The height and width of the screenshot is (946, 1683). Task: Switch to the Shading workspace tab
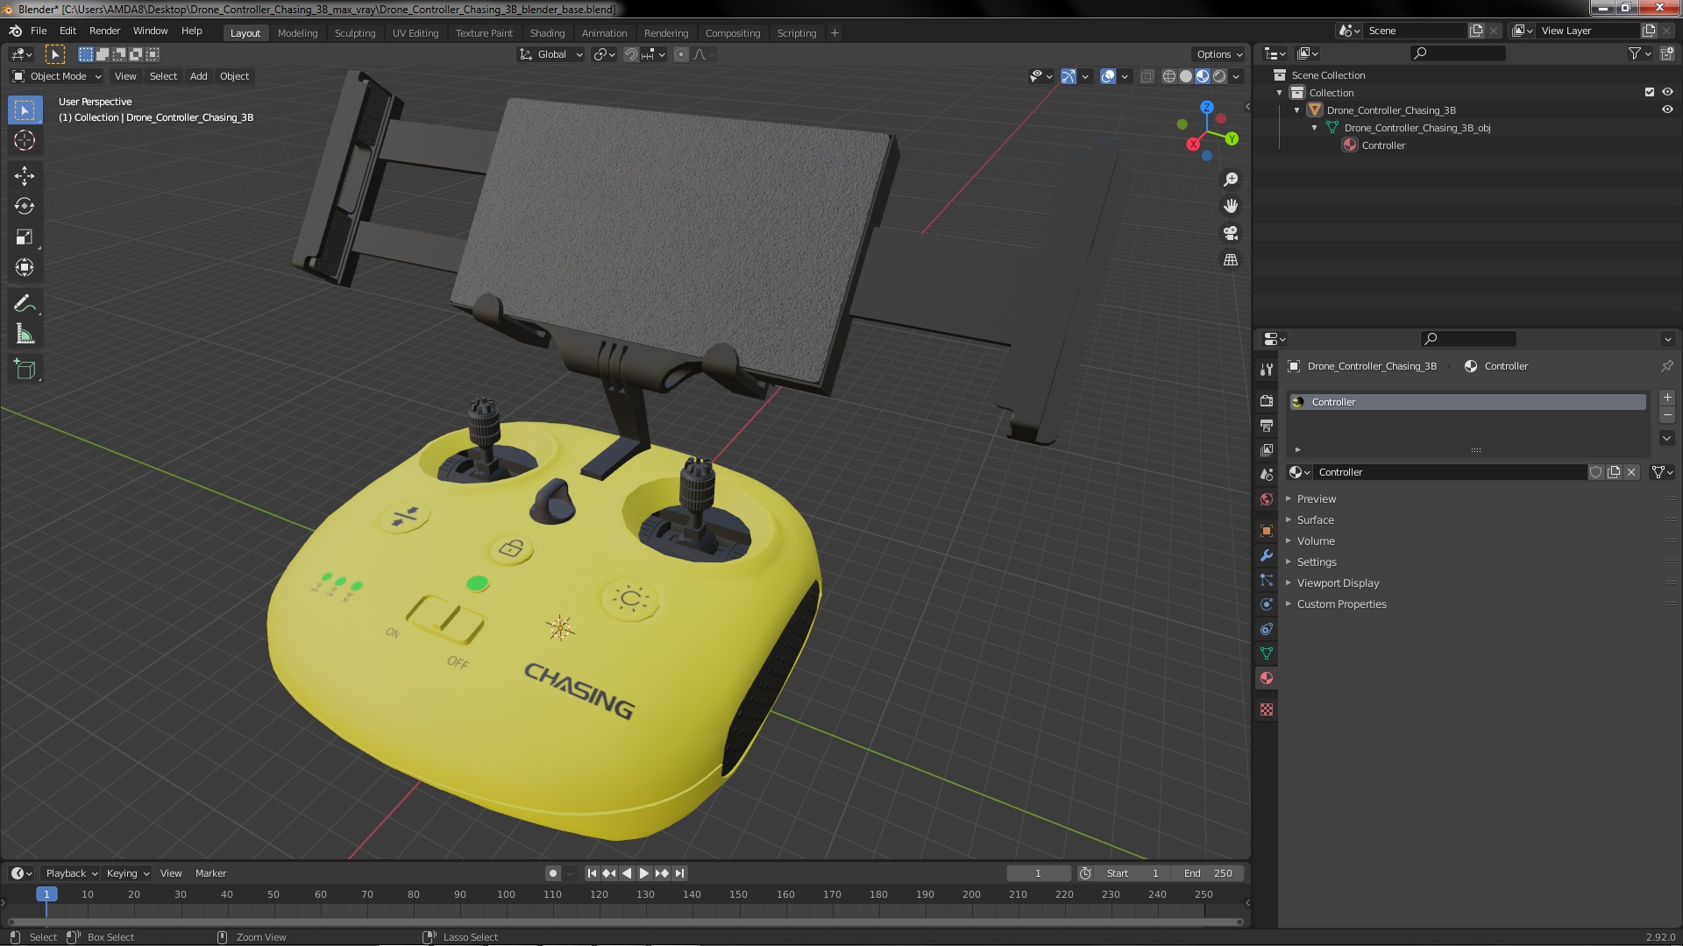pos(547,33)
